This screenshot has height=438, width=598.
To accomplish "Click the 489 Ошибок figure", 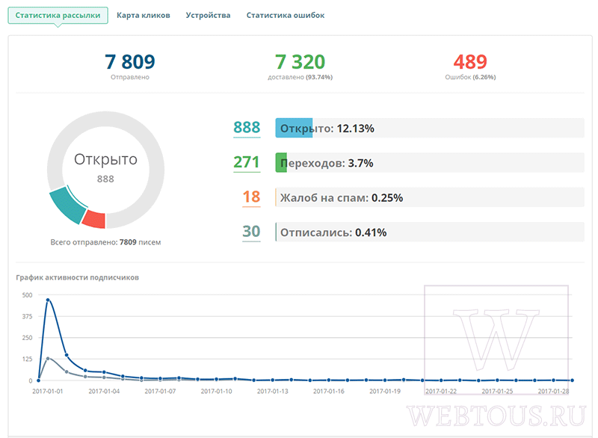I will tap(470, 67).
